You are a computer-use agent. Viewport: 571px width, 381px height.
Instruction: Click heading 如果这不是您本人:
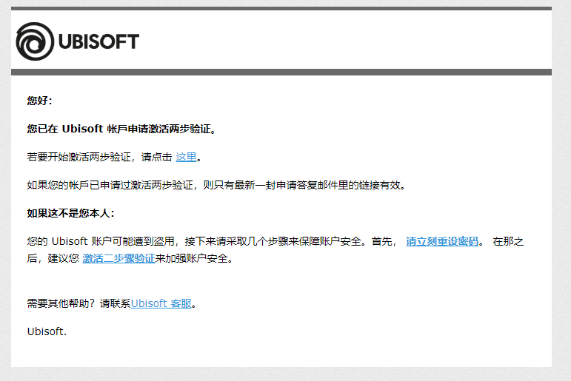pyautogui.click(x=70, y=213)
